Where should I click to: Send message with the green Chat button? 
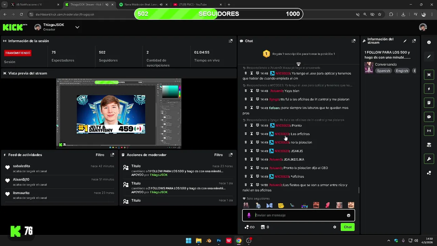coord(348,227)
